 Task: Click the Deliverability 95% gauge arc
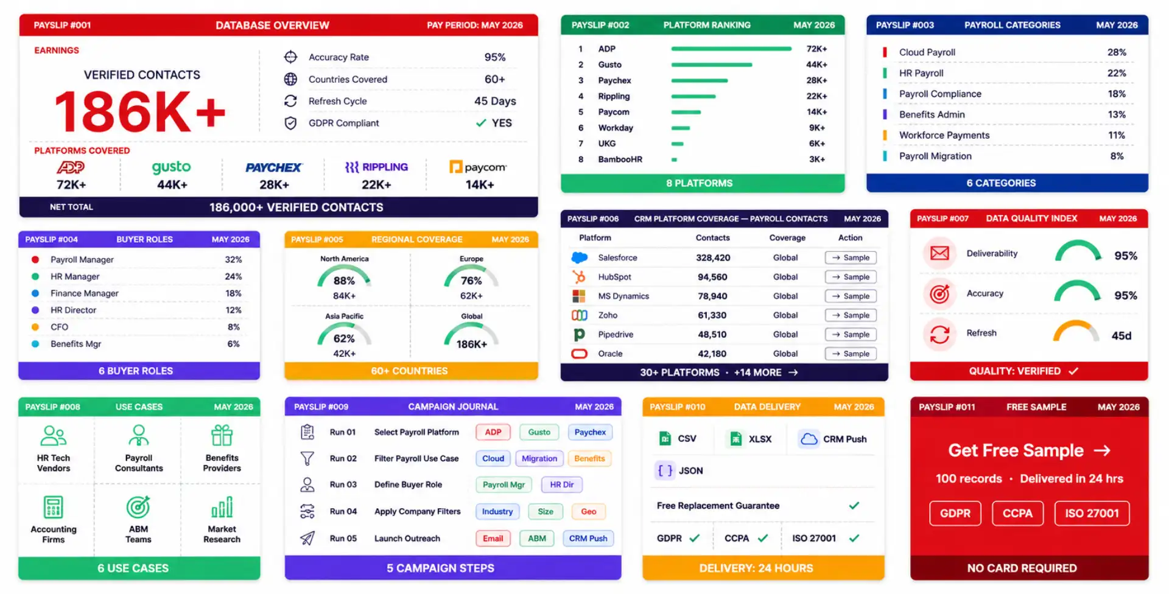click(x=1078, y=251)
